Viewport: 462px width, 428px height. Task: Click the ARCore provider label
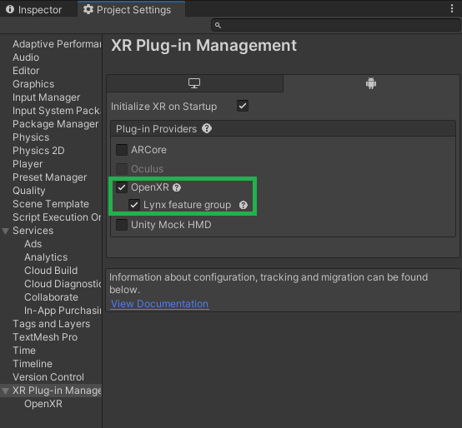148,150
